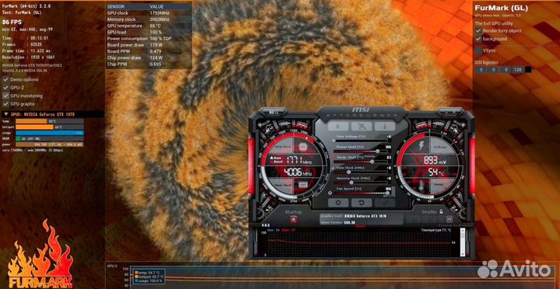Screen dimensions: 560x289
Task: Click the Afterburner profile lock icon
Action: click(x=442, y=211)
